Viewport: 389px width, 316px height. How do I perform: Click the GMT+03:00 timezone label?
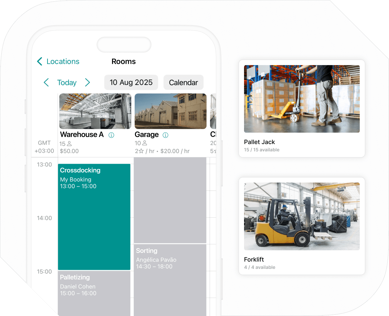point(44,147)
